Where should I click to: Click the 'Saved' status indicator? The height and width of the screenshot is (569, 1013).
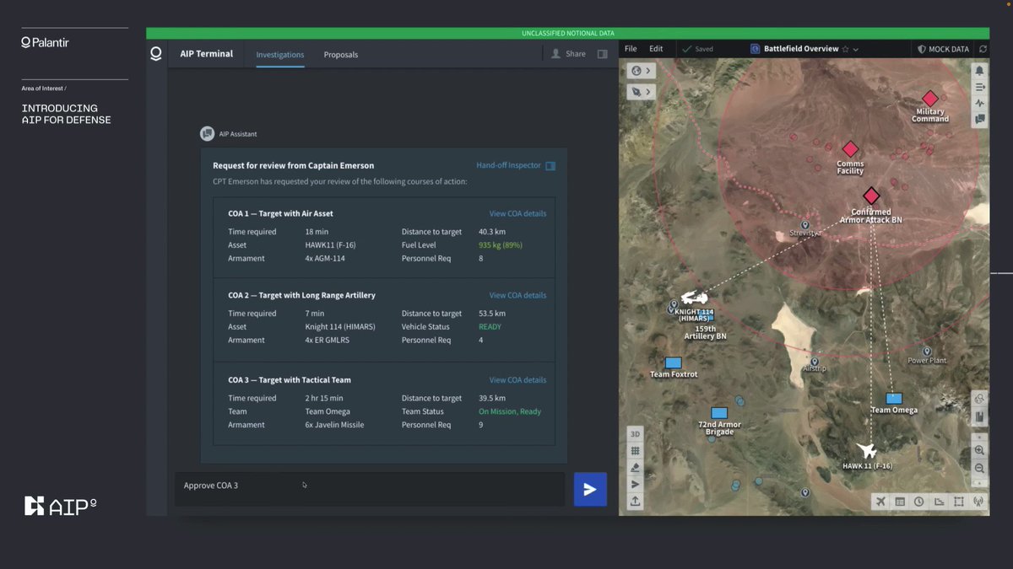tap(698, 49)
